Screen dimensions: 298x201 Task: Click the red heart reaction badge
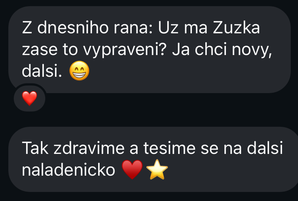point(29,98)
